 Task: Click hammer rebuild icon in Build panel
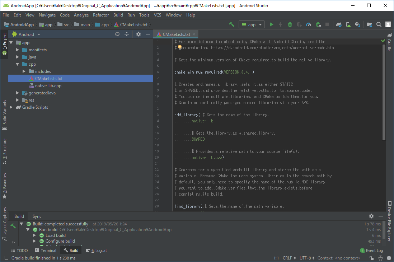(13, 226)
